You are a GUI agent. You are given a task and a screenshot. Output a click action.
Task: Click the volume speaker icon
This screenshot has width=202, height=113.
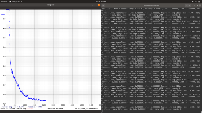click(x=196, y=2)
